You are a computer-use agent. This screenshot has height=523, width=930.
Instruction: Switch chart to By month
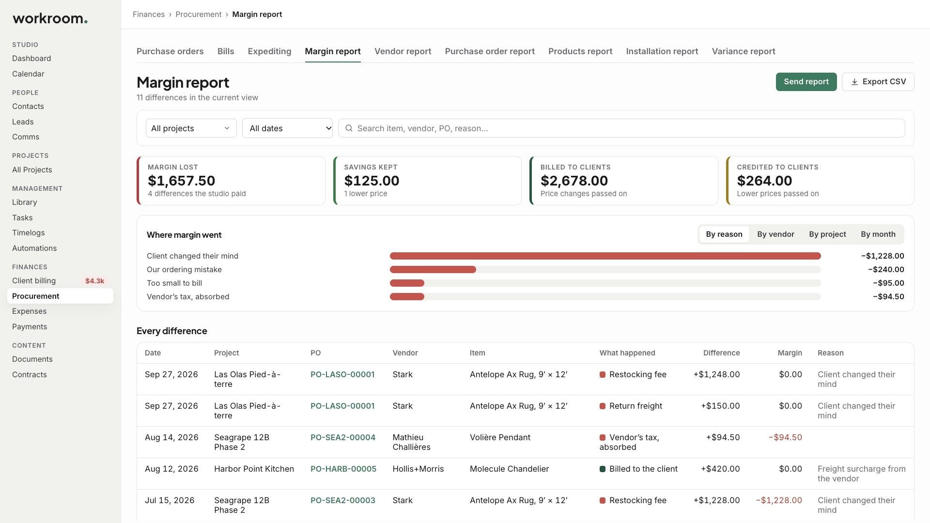pos(878,234)
